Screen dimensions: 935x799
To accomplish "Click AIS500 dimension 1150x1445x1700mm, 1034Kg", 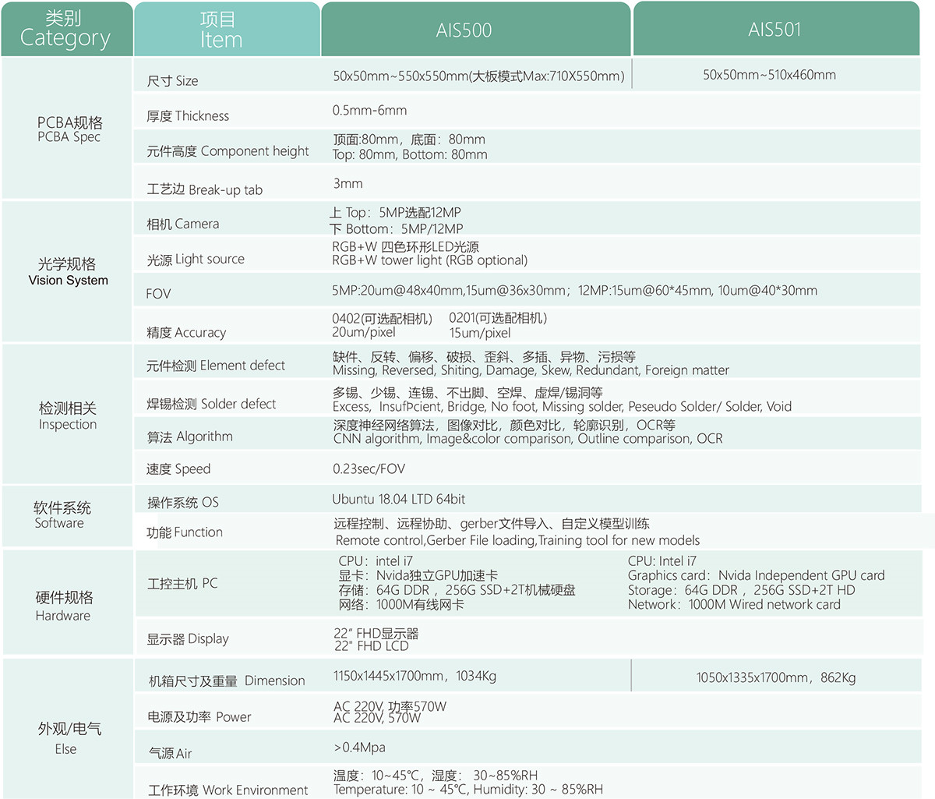I will [x=415, y=677].
